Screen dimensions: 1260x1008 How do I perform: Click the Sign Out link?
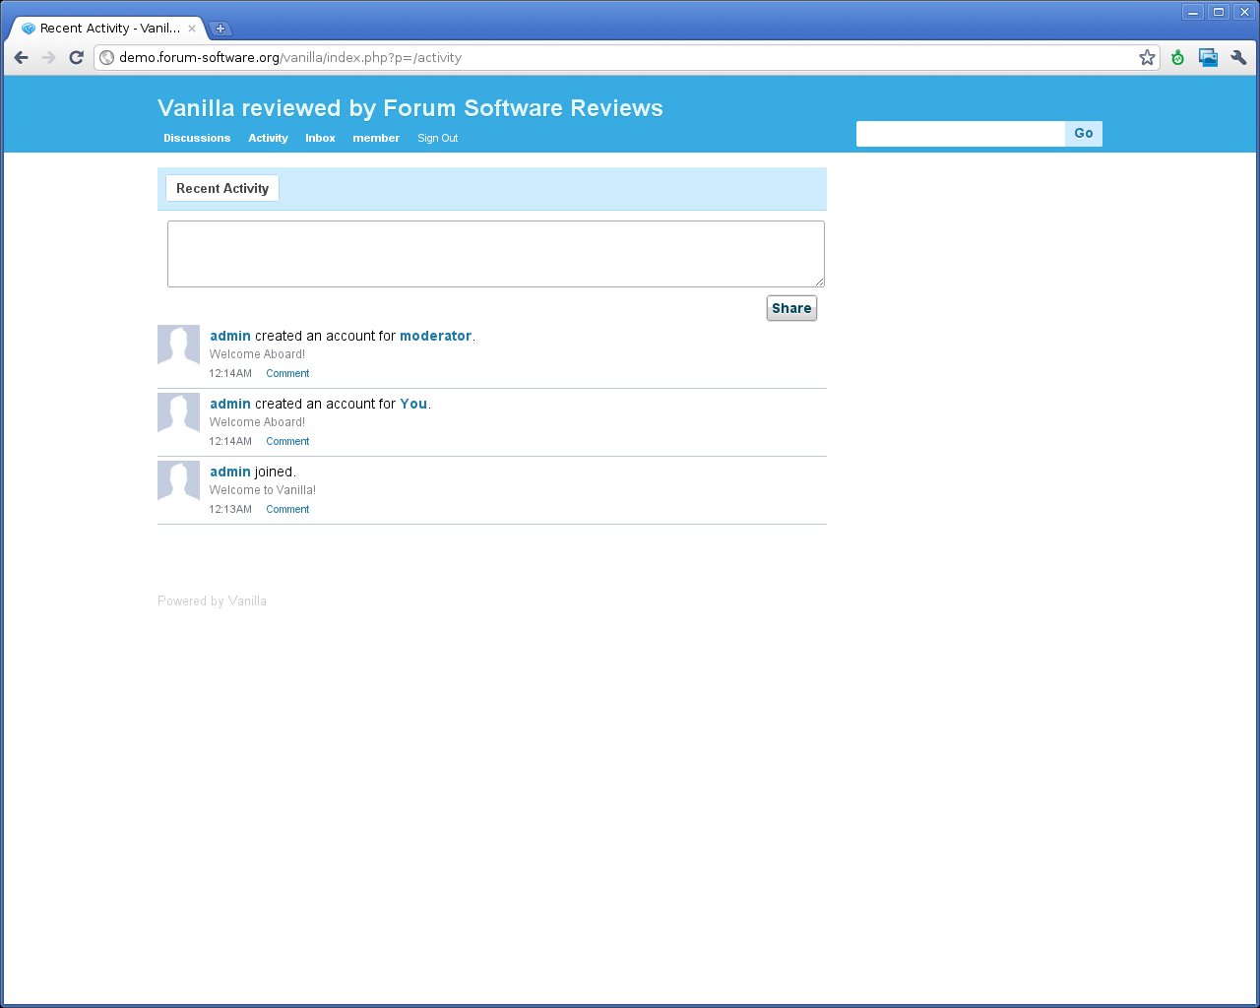click(437, 138)
